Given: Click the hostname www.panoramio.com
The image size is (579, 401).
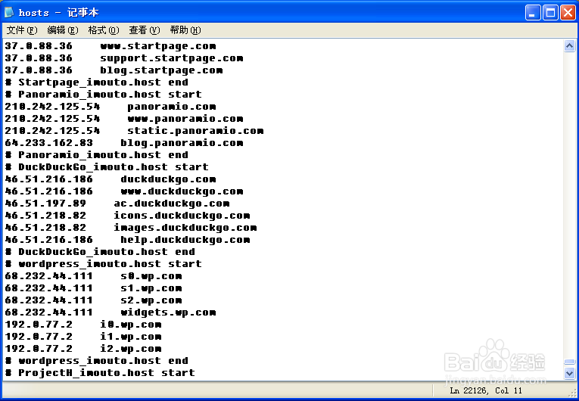Looking at the screenshot, I should coord(185,119).
